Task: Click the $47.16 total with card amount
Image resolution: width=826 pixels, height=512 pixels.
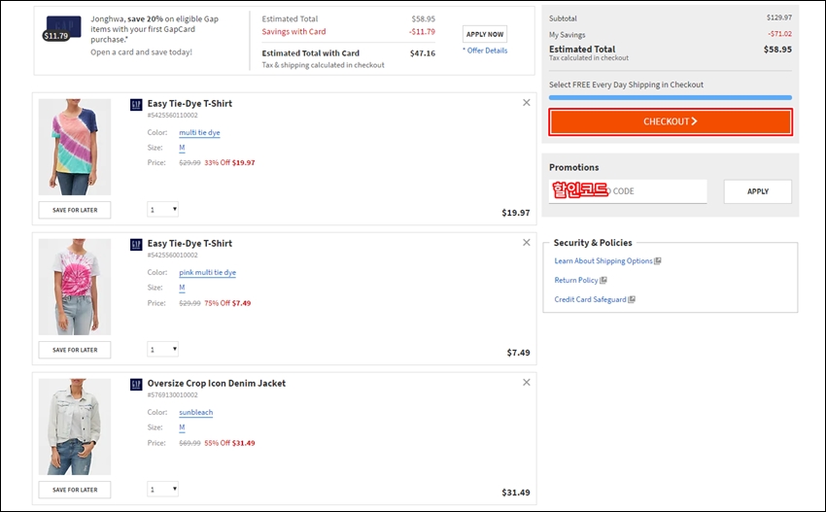Action: click(423, 53)
